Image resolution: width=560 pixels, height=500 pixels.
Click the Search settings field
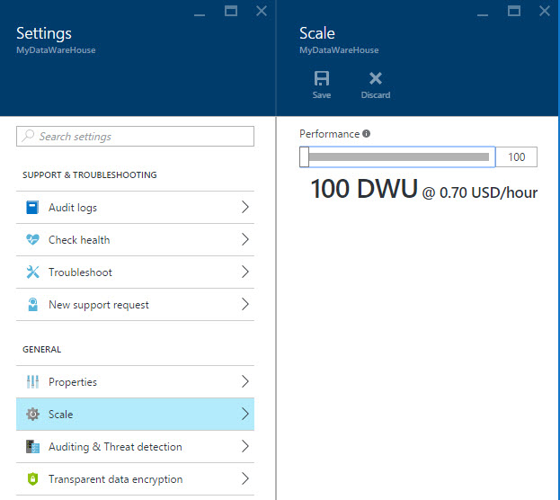point(135,137)
